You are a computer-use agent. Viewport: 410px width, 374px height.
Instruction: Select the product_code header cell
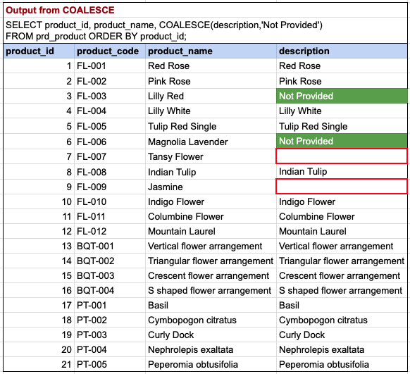coord(110,51)
